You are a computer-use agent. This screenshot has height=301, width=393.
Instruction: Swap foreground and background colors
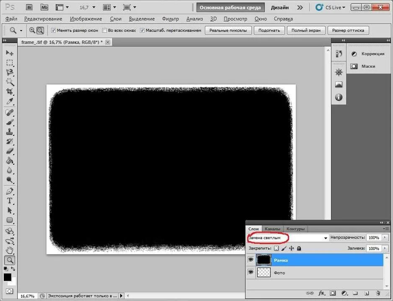(13, 269)
